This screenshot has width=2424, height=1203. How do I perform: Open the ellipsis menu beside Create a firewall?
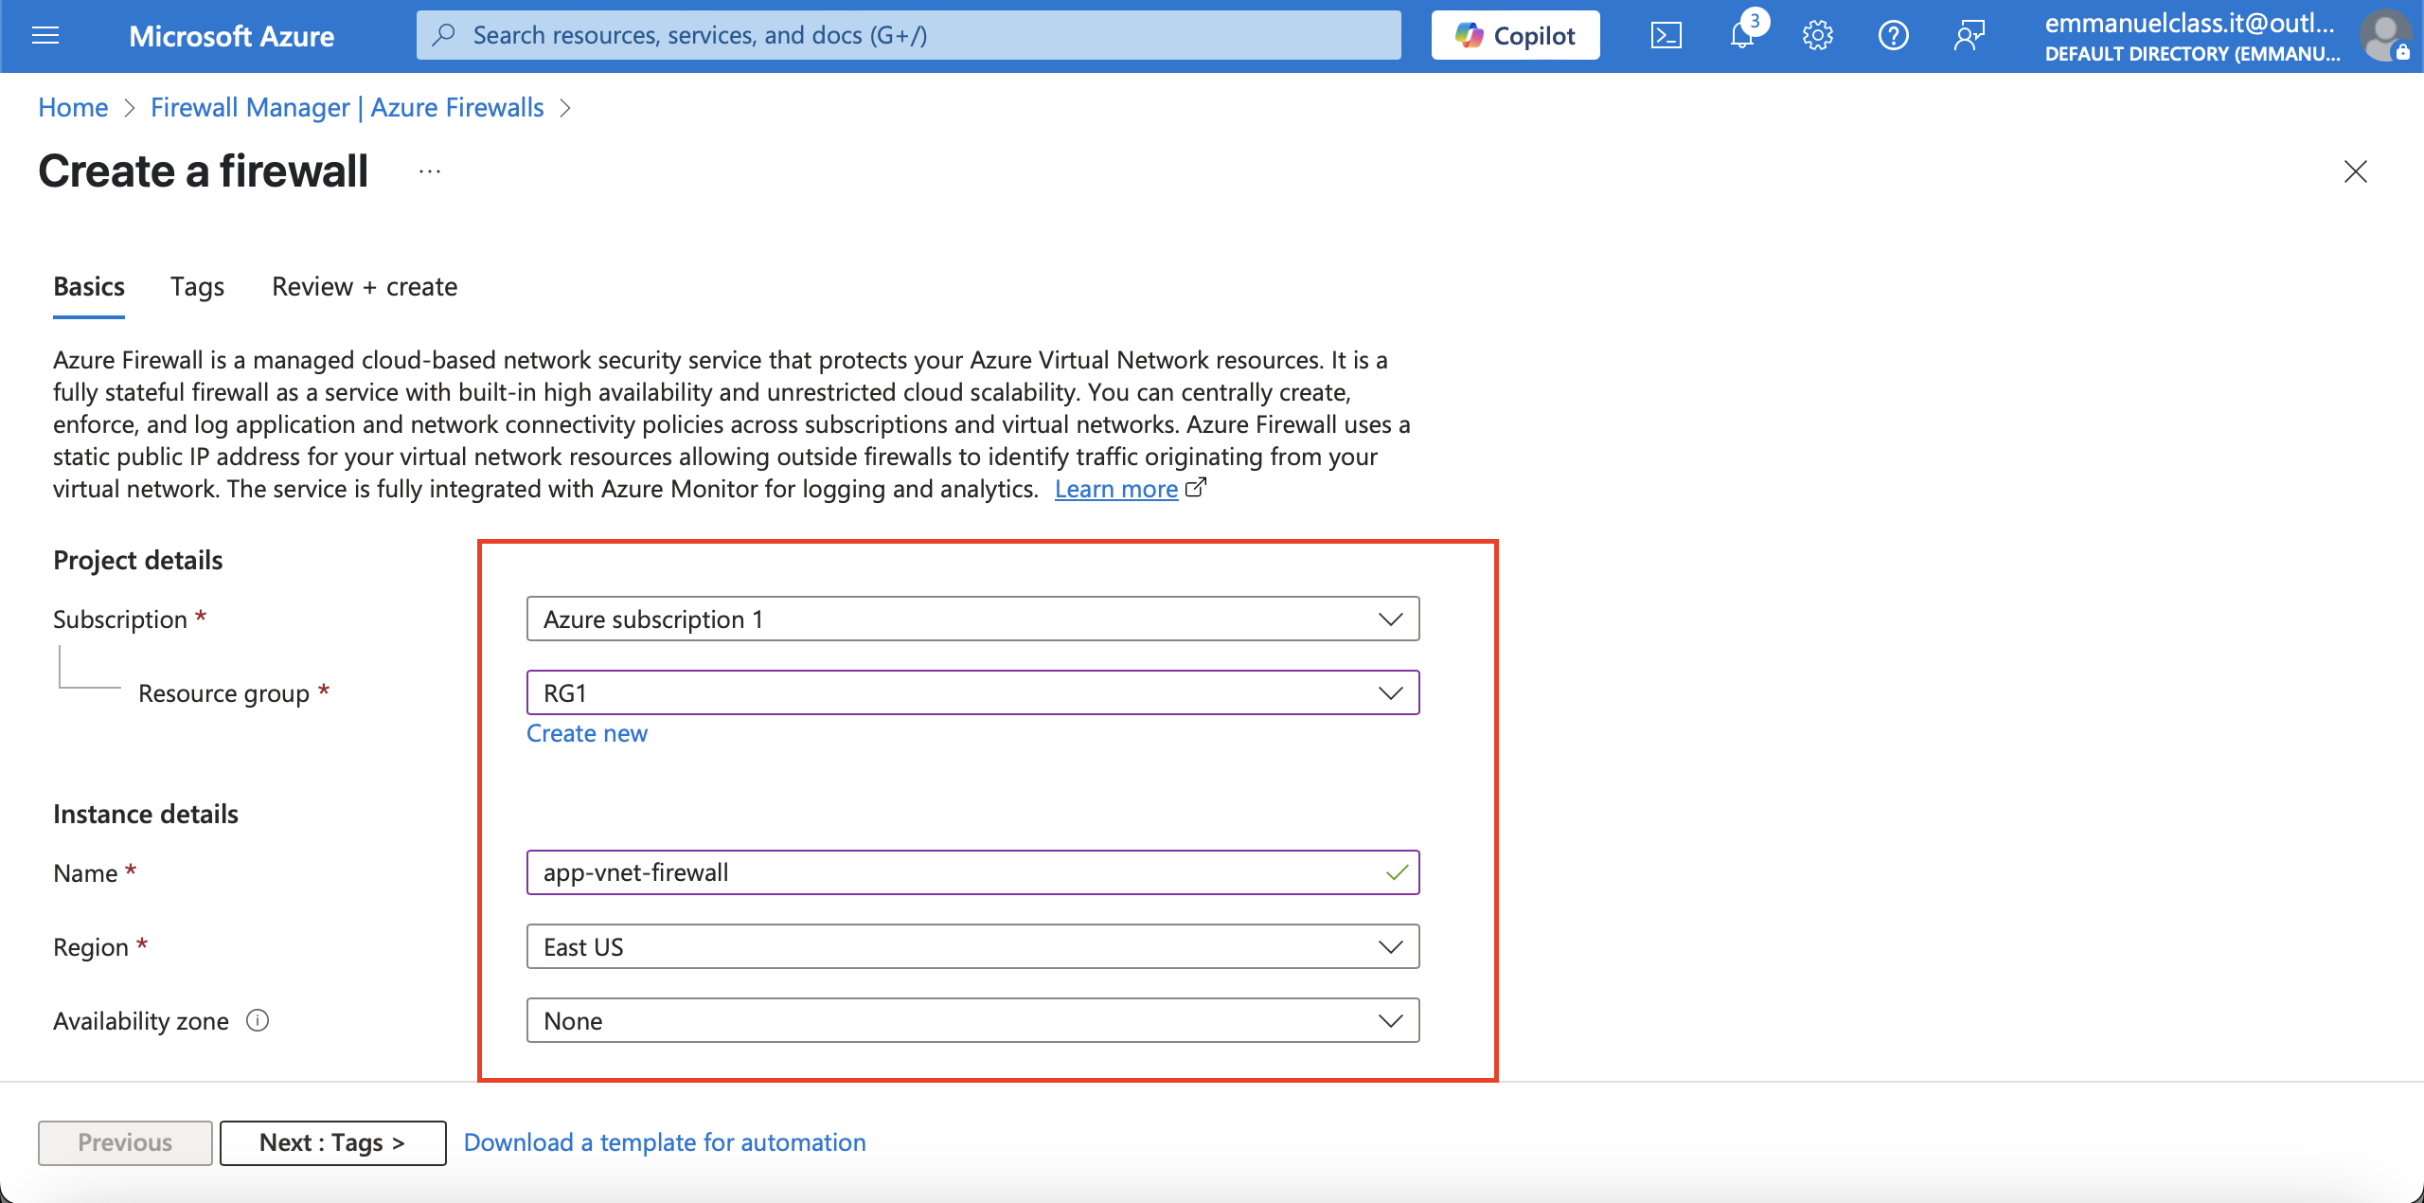(x=430, y=171)
